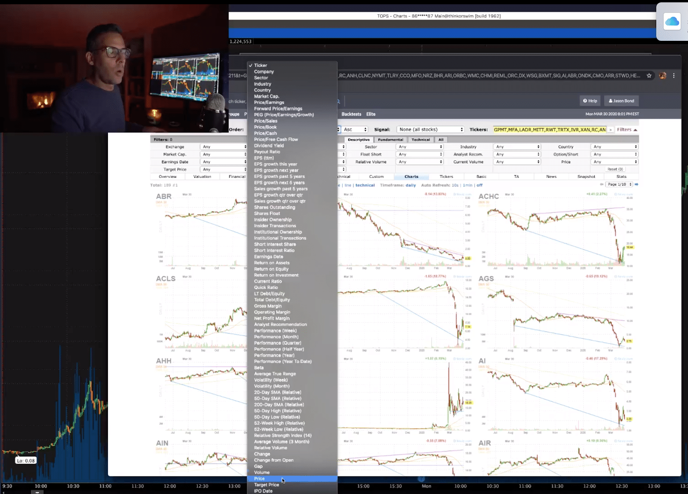This screenshot has height=494, width=688.
Task: Select Price in the order-by list
Action: click(x=292, y=479)
